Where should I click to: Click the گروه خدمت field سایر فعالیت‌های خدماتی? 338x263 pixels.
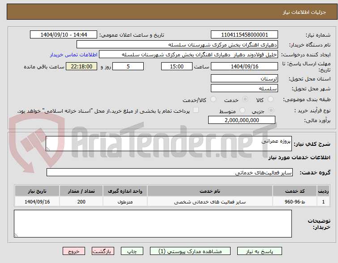(x=170, y=172)
